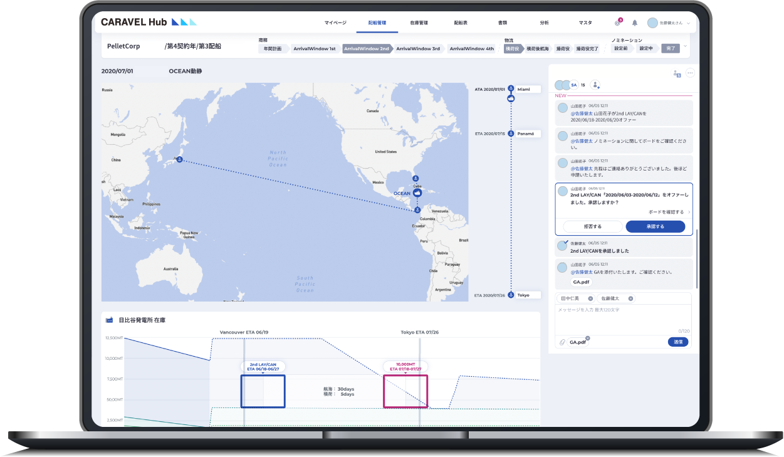Open the マスタ tab

click(585, 23)
